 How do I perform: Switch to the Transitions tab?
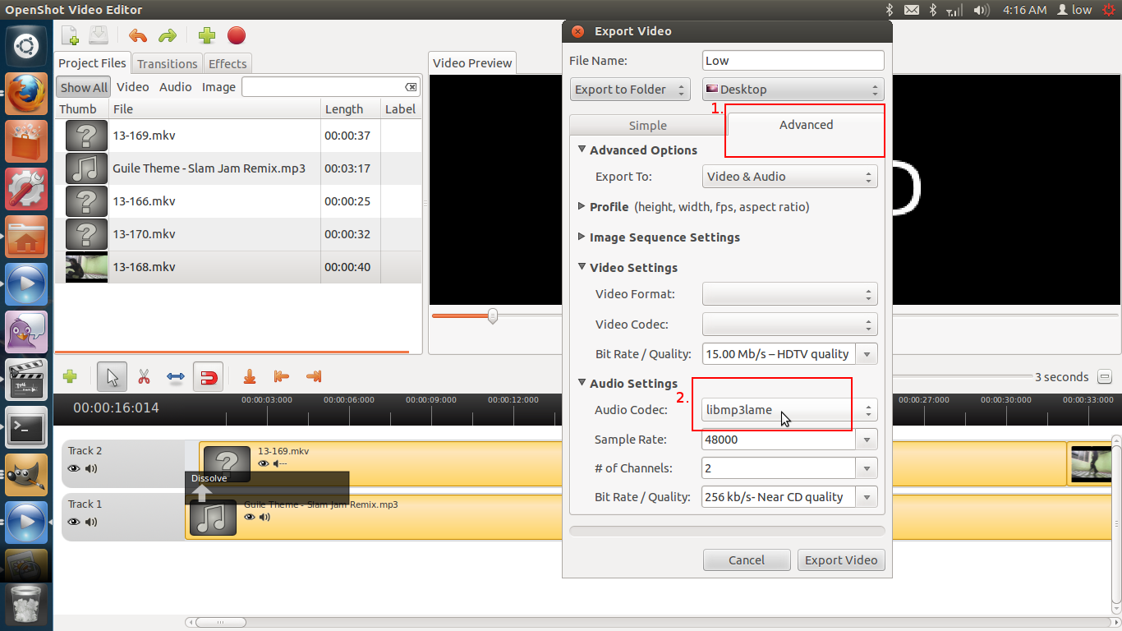[168, 63]
